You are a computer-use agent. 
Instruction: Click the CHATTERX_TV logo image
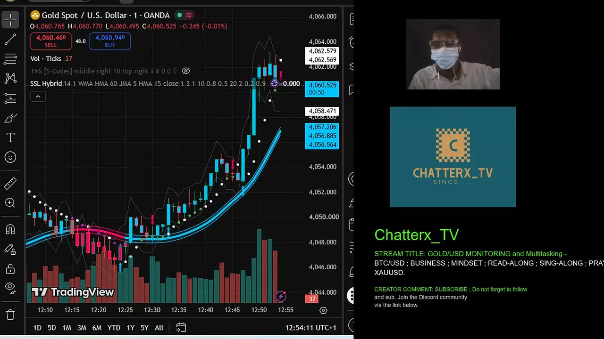[453, 157]
